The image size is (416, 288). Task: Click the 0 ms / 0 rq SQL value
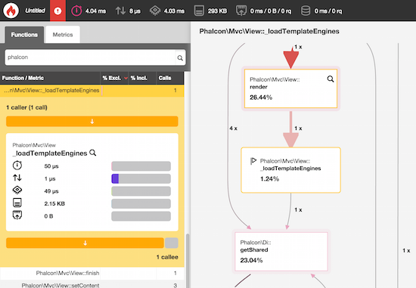pos(328,11)
